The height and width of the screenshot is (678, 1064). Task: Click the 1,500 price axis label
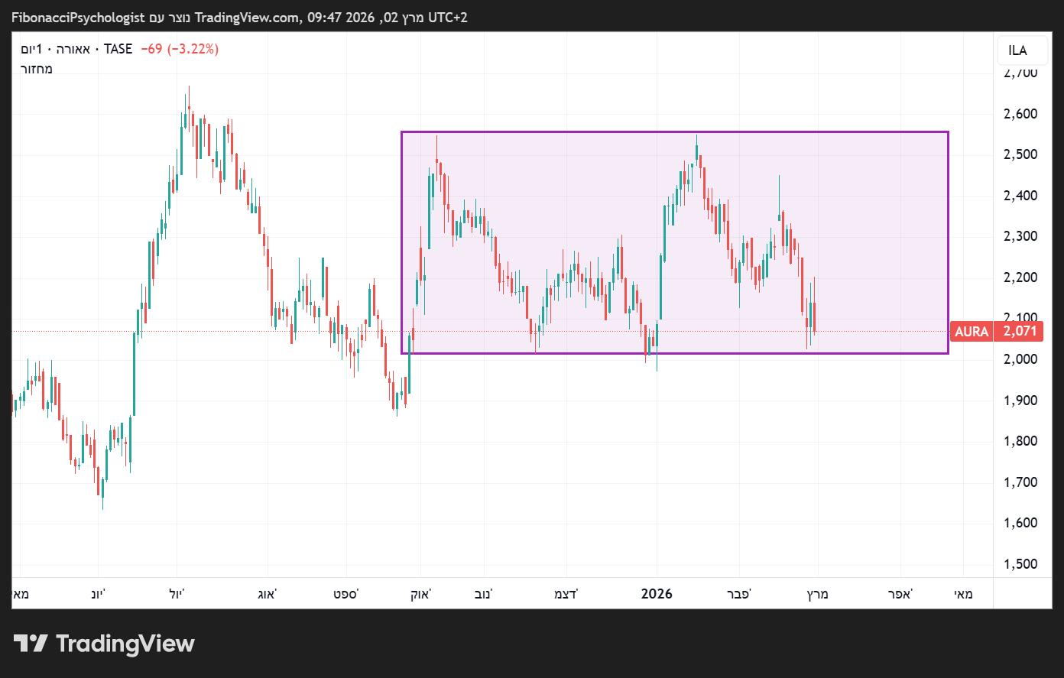[x=1020, y=564]
